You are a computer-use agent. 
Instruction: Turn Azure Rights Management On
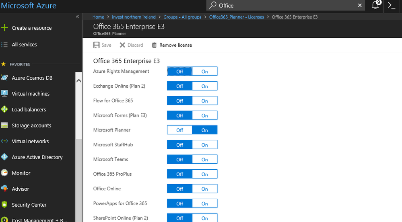pyautogui.click(x=204, y=72)
